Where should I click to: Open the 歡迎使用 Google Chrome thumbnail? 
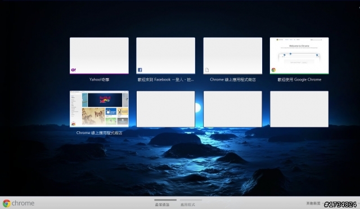[299, 56]
